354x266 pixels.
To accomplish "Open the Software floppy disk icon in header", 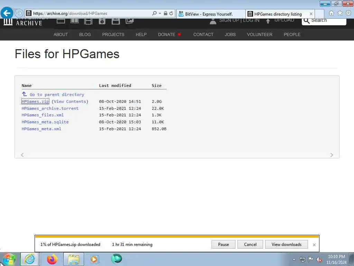I will (x=115, y=21).
